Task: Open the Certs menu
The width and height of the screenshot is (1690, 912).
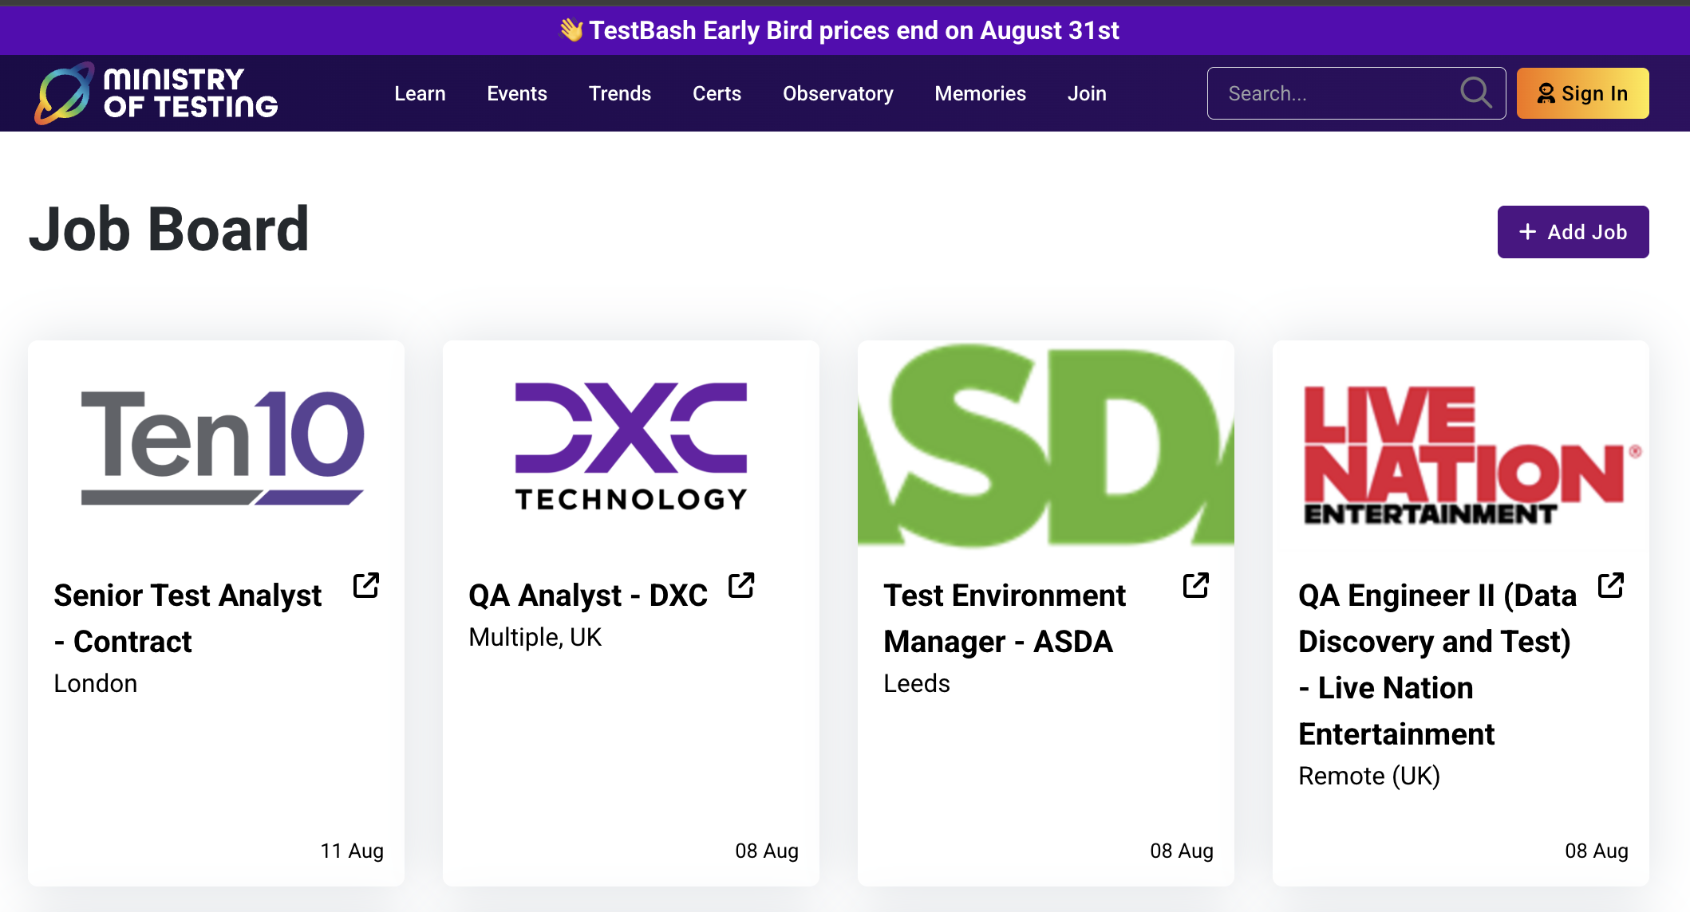Action: [x=717, y=93]
